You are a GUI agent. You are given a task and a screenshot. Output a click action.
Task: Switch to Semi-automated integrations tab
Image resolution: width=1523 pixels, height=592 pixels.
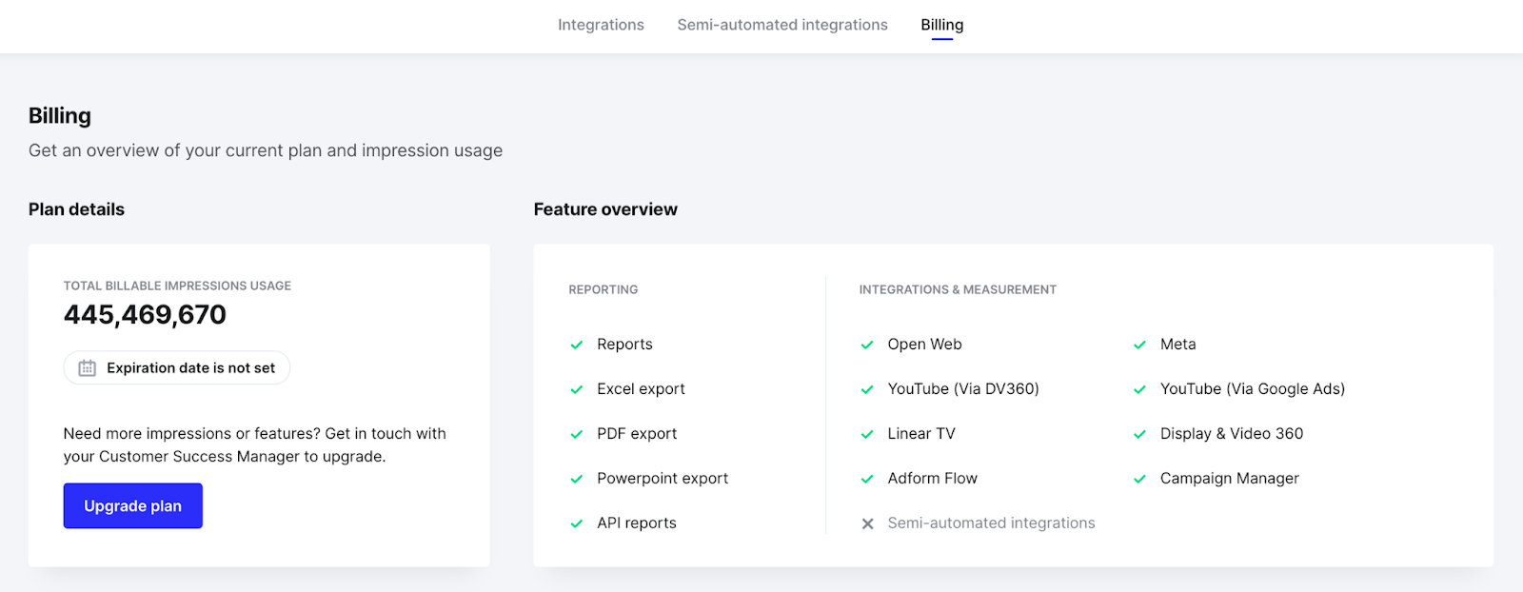(x=782, y=25)
